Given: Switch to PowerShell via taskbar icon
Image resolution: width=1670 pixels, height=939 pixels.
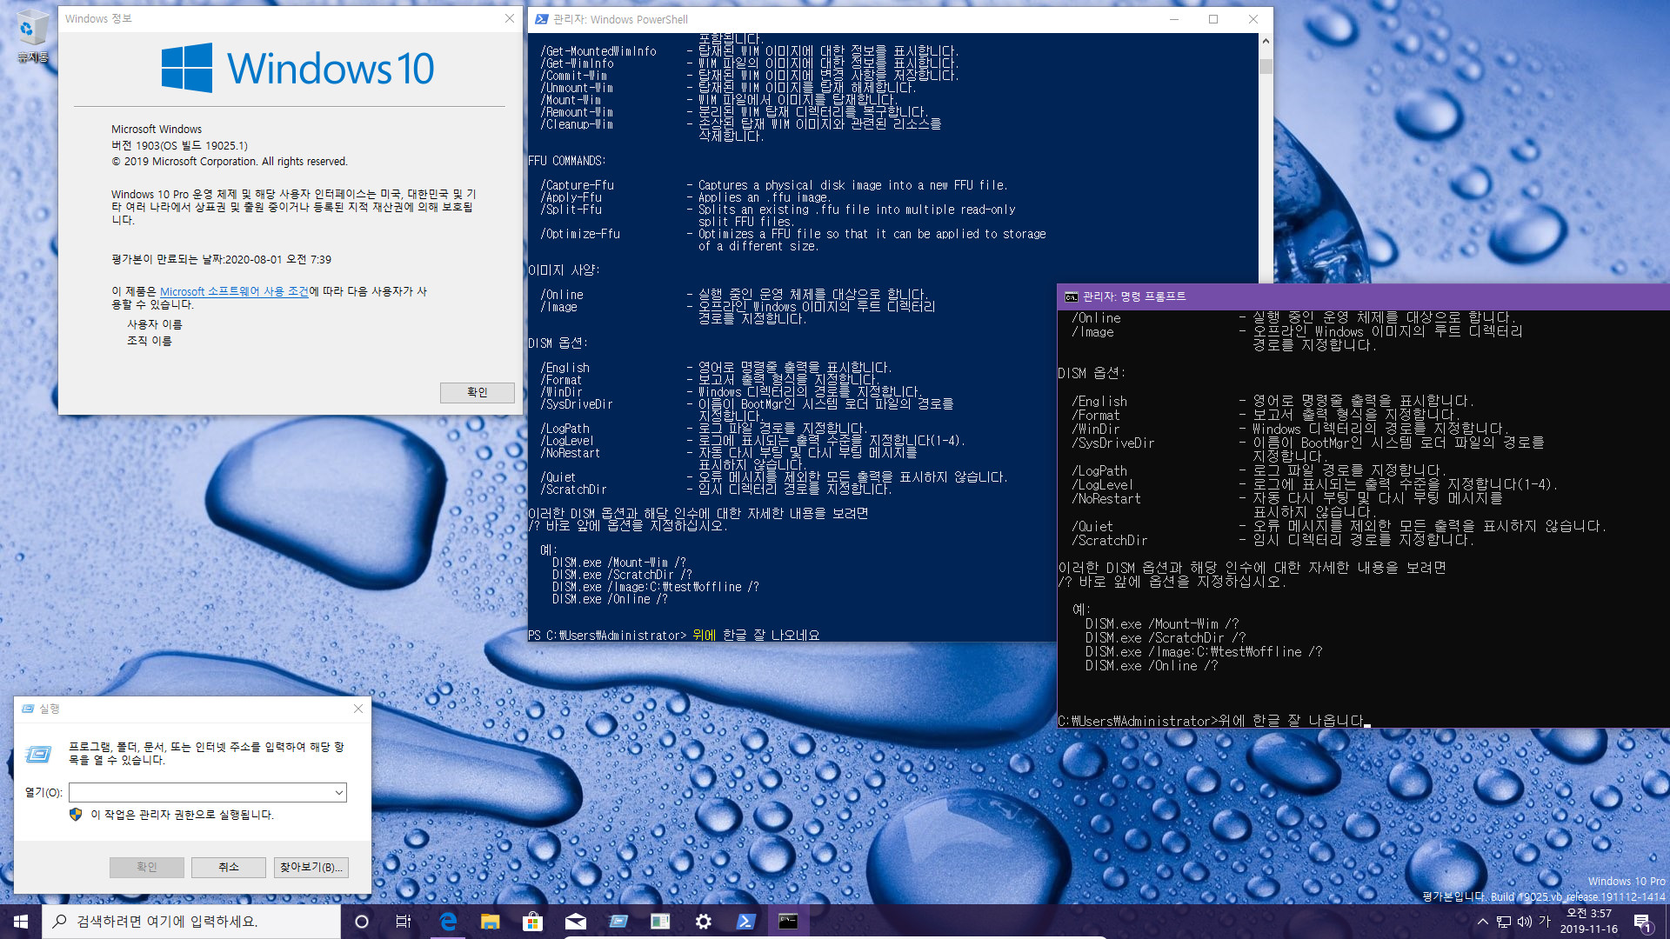Looking at the screenshot, I should tap(745, 922).
